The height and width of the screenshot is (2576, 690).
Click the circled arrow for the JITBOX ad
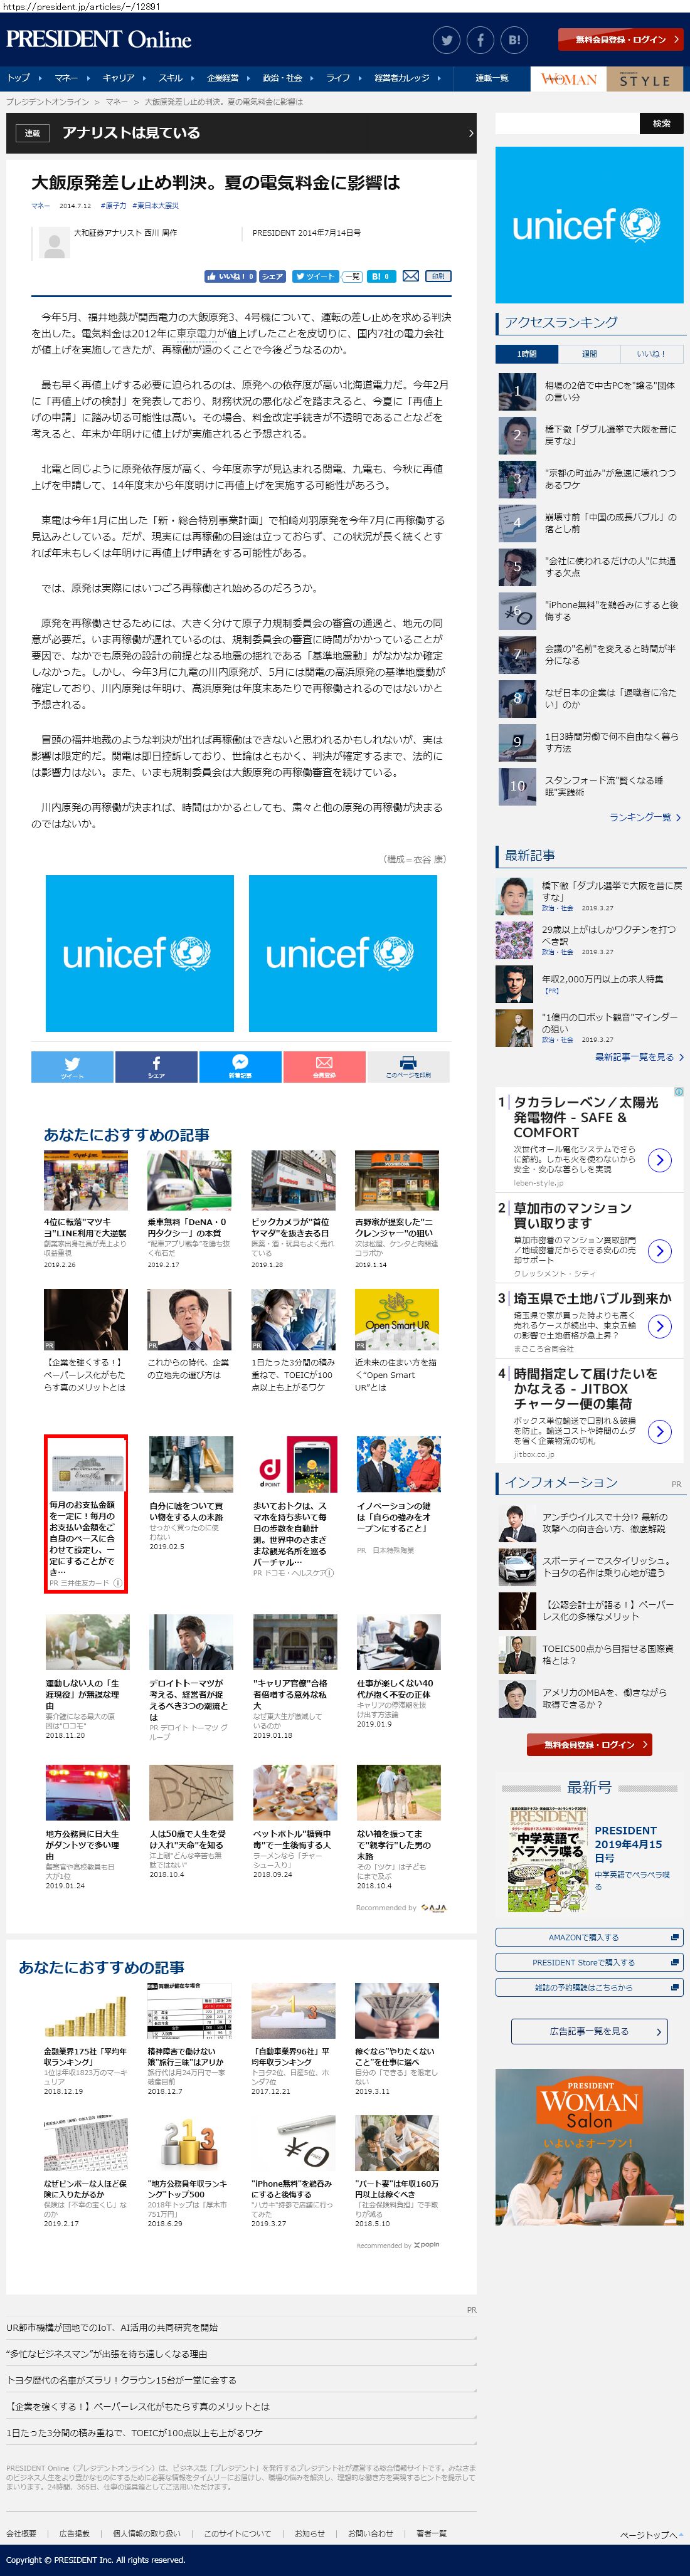point(659,1431)
